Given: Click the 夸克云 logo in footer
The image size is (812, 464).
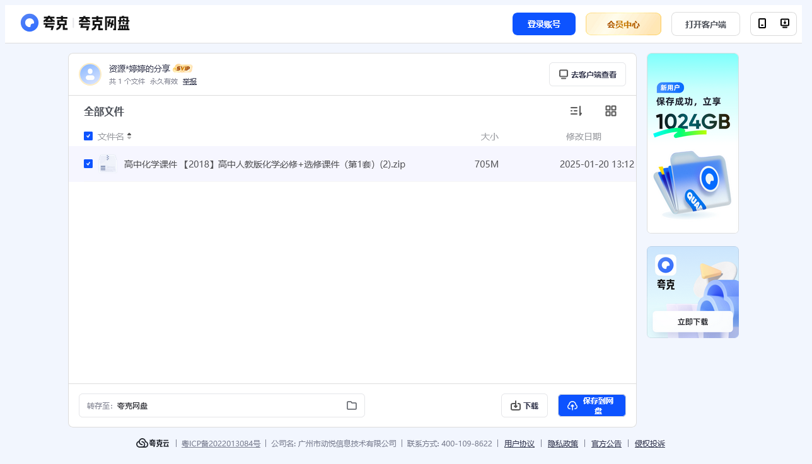Looking at the screenshot, I should coord(153,443).
